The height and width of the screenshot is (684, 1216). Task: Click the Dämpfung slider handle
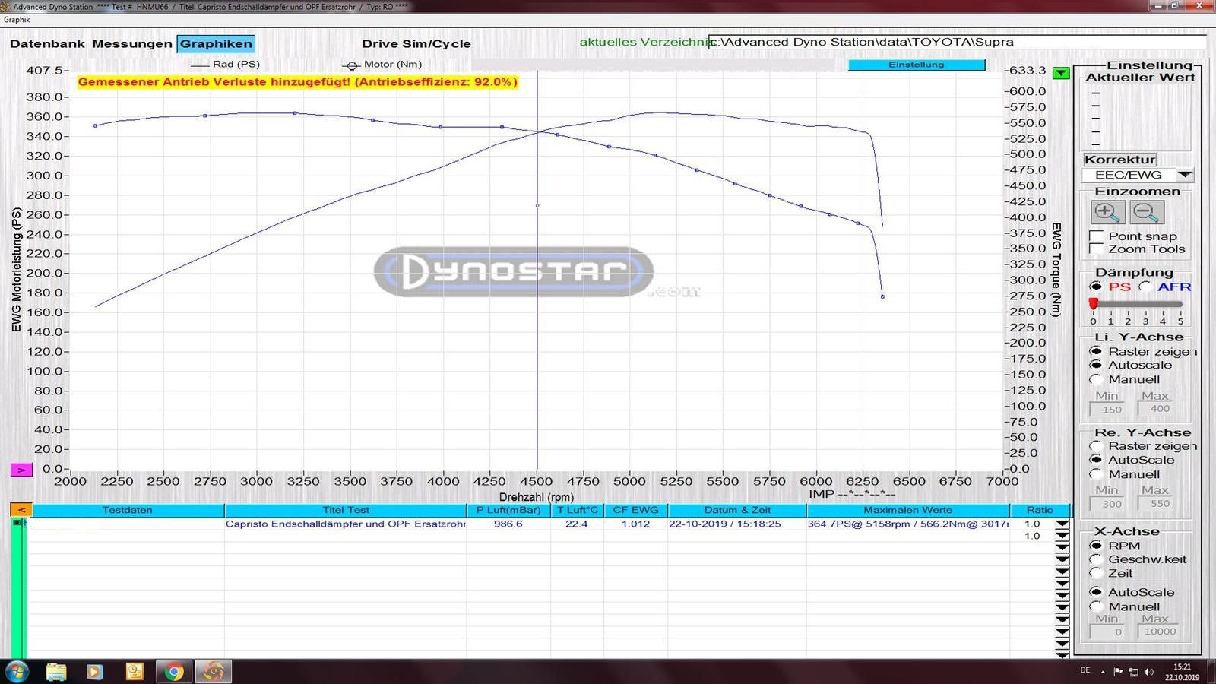click(1094, 304)
